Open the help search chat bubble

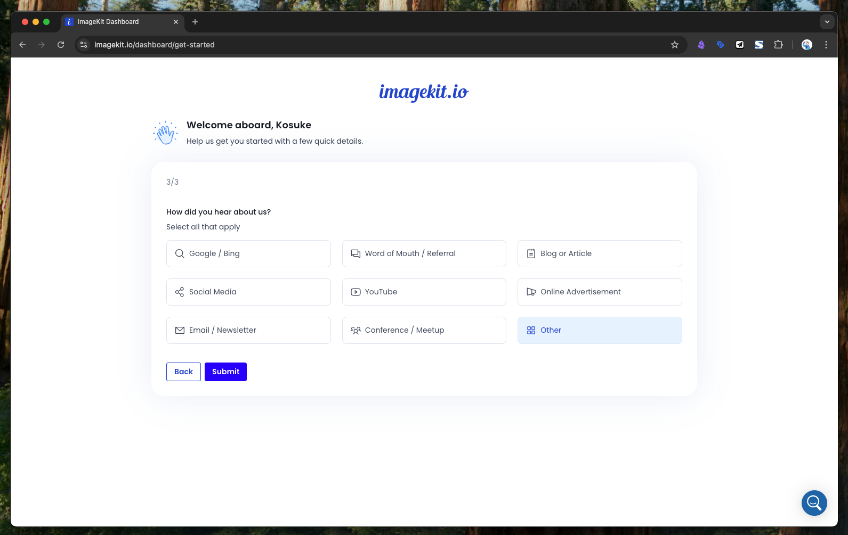click(x=814, y=503)
